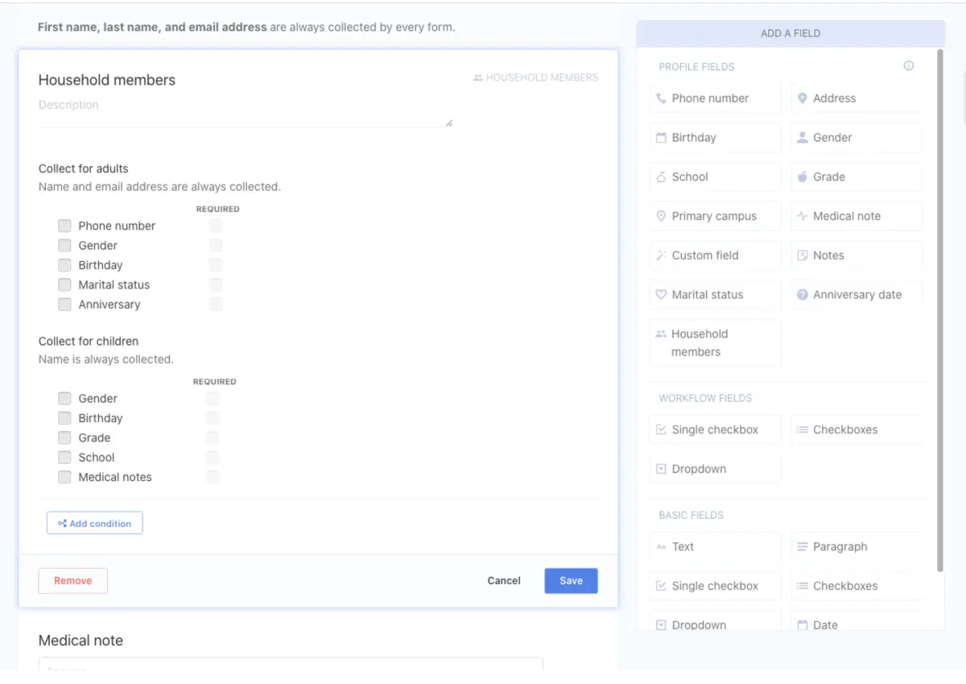Remove the Household members field
This screenshot has width=966, height=684.
pos(73,581)
